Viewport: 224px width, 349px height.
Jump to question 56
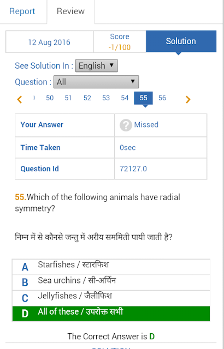click(x=162, y=98)
